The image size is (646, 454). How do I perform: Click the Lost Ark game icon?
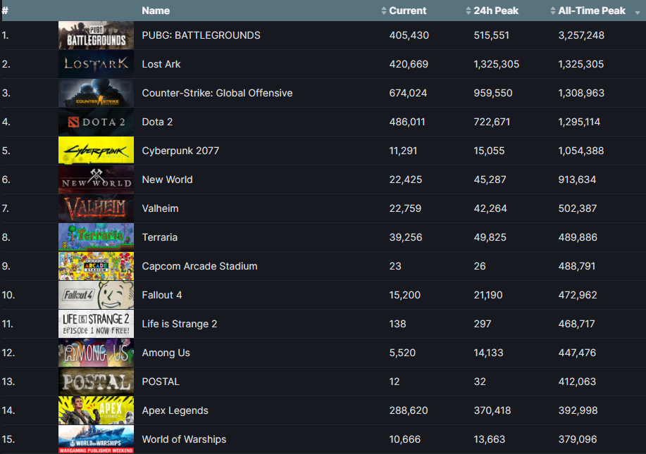96,64
